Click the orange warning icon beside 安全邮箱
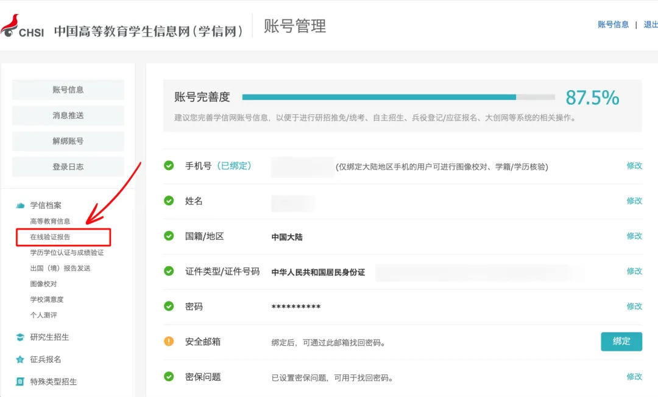 (x=169, y=341)
